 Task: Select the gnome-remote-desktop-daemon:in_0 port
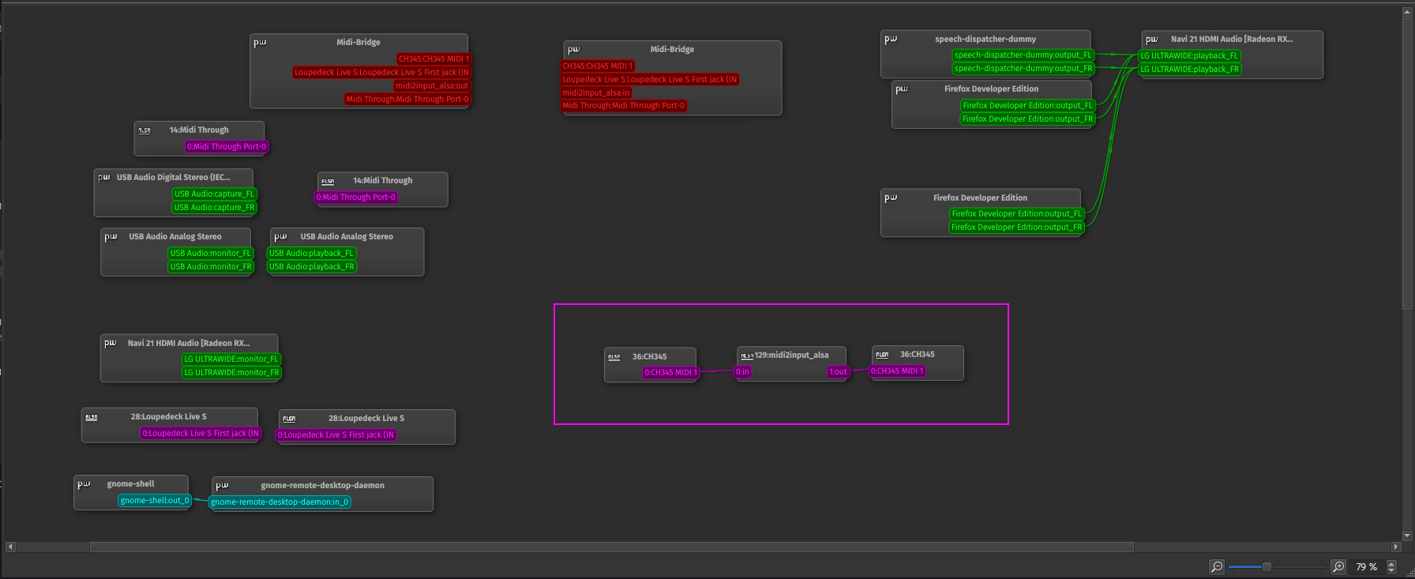click(x=280, y=502)
